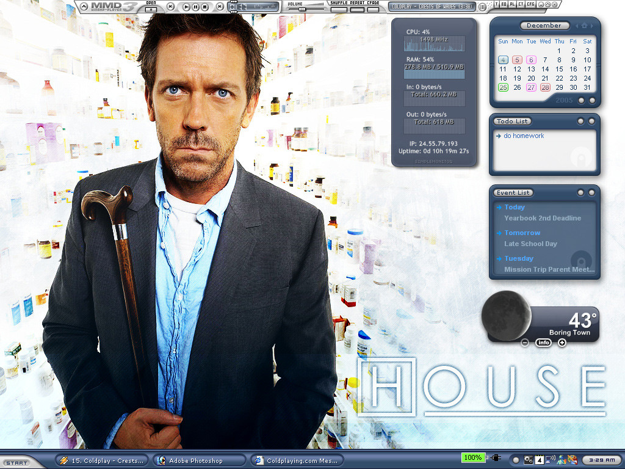The image size is (625, 469).
Task: Click the Yearbook 2nd Deadline event
Action: 543,218
